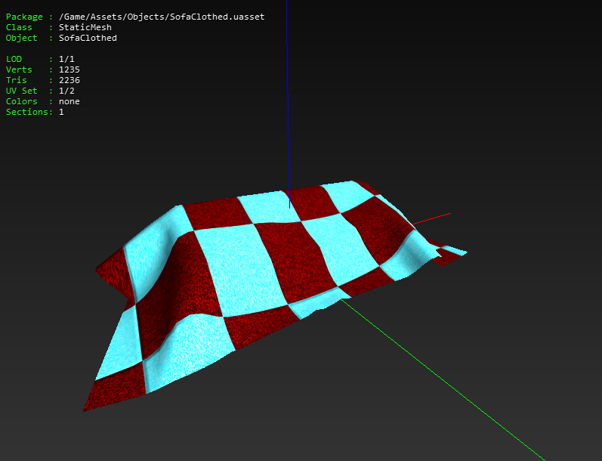Viewport: 602px width, 461px height.
Task: Click the Class label
Action: [x=19, y=27]
